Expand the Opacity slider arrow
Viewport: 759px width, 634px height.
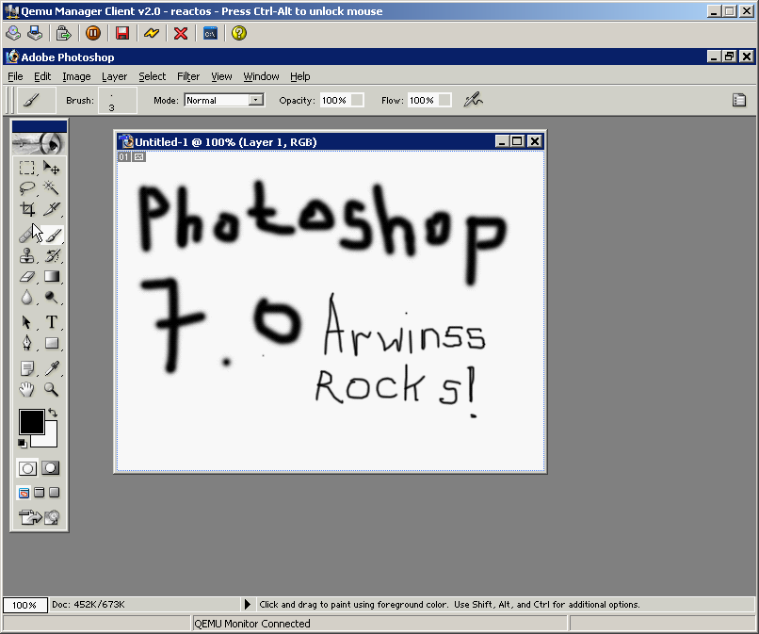click(357, 100)
